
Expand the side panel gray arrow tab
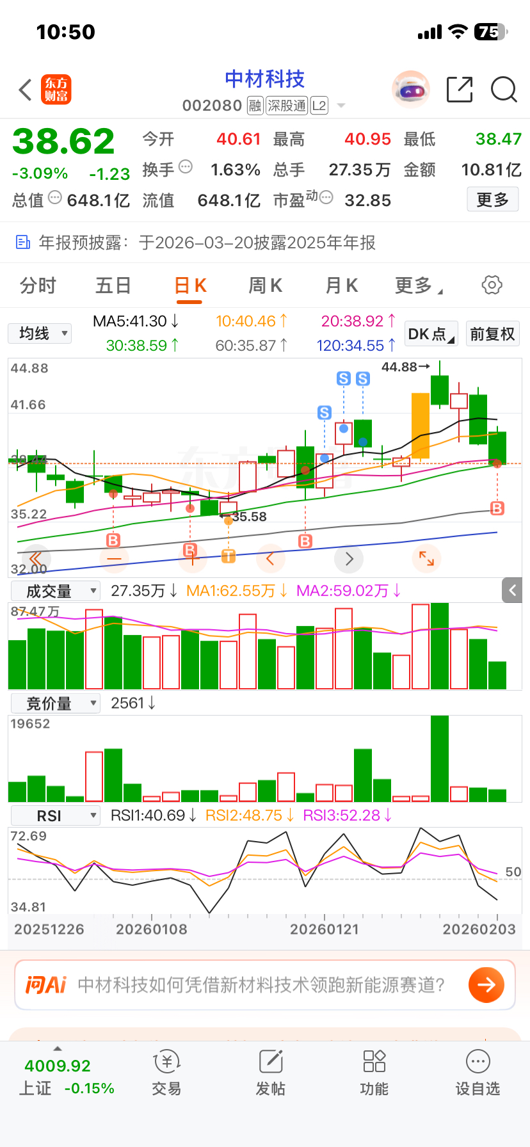[513, 590]
